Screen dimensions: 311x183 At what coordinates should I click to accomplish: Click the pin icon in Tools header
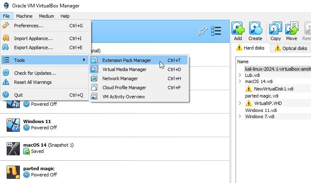203,31
